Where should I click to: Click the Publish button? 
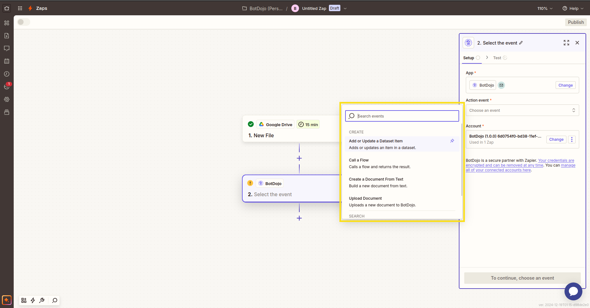pyautogui.click(x=576, y=22)
